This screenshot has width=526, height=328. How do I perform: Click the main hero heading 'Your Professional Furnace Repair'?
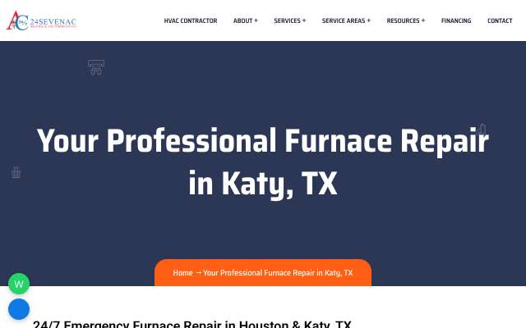(x=263, y=162)
